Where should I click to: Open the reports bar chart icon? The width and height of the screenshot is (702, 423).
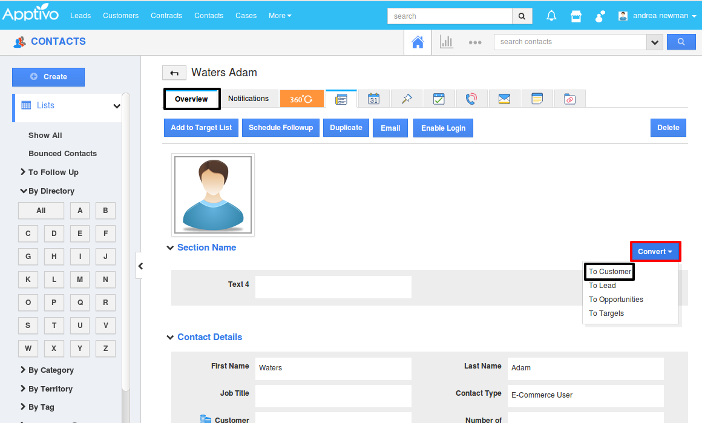(447, 42)
